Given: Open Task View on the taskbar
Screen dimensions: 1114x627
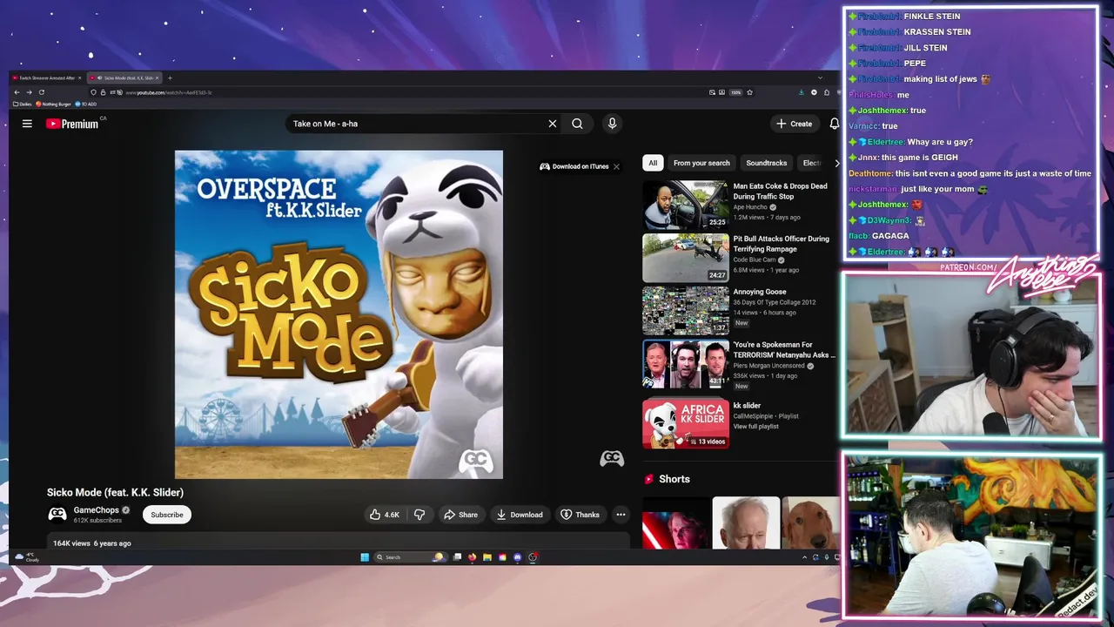Looking at the screenshot, I should [457, 557].
